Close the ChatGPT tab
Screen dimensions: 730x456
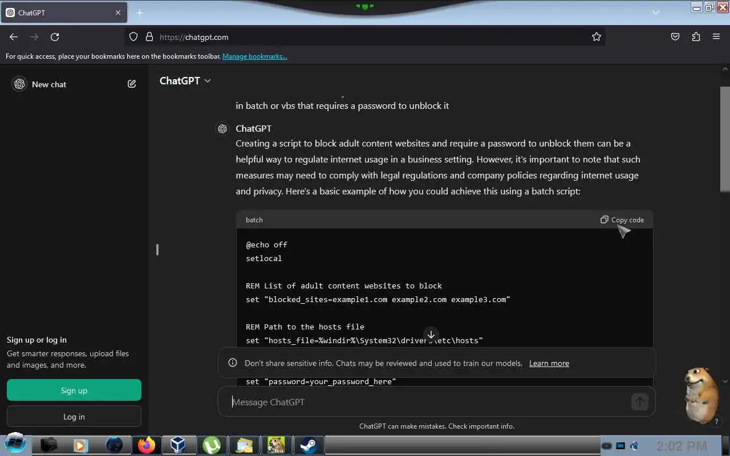click(118, 13)
